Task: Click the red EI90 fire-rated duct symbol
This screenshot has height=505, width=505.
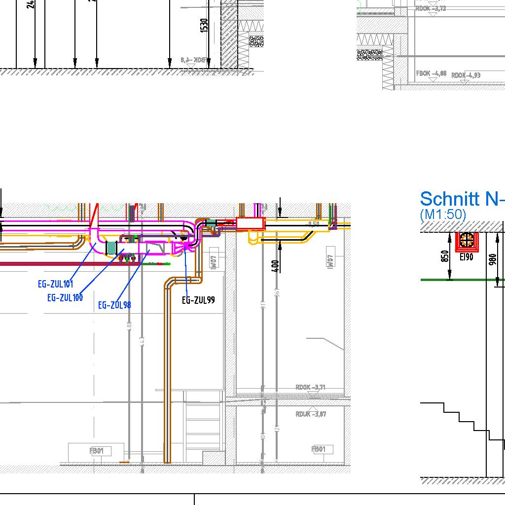Action: click(466, 241)
